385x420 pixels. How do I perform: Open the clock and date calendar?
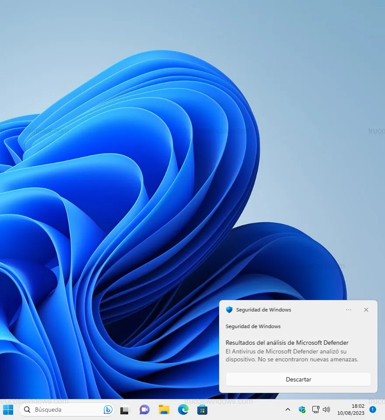click(x=351, y=410)
